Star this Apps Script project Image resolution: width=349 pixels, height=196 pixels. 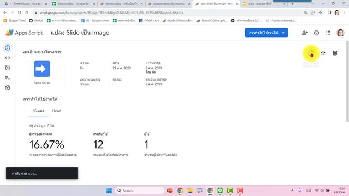click(323, 53)
